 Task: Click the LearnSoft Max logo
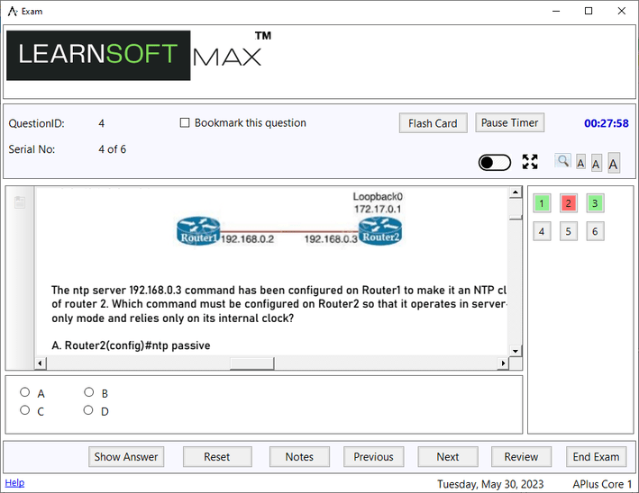[139, 55]
